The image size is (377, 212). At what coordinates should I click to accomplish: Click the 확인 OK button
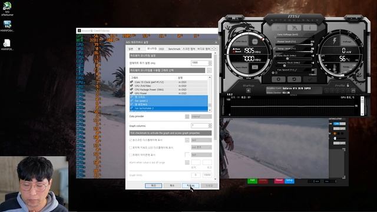click(x=153, y=185)
